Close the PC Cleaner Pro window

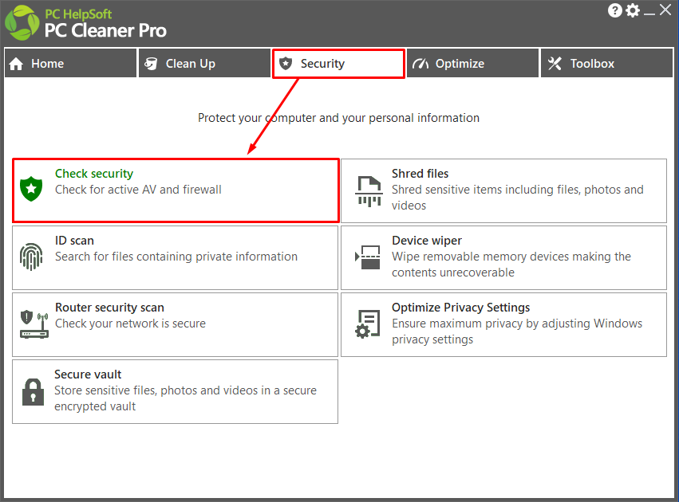coord(665,10)
